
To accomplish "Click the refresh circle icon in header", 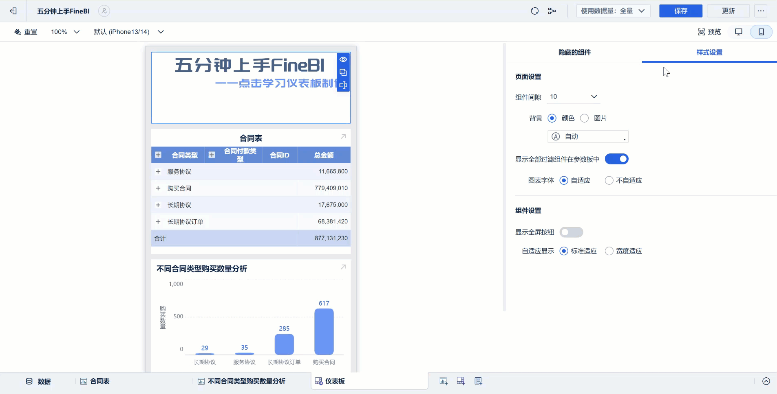I will (535, 11).
